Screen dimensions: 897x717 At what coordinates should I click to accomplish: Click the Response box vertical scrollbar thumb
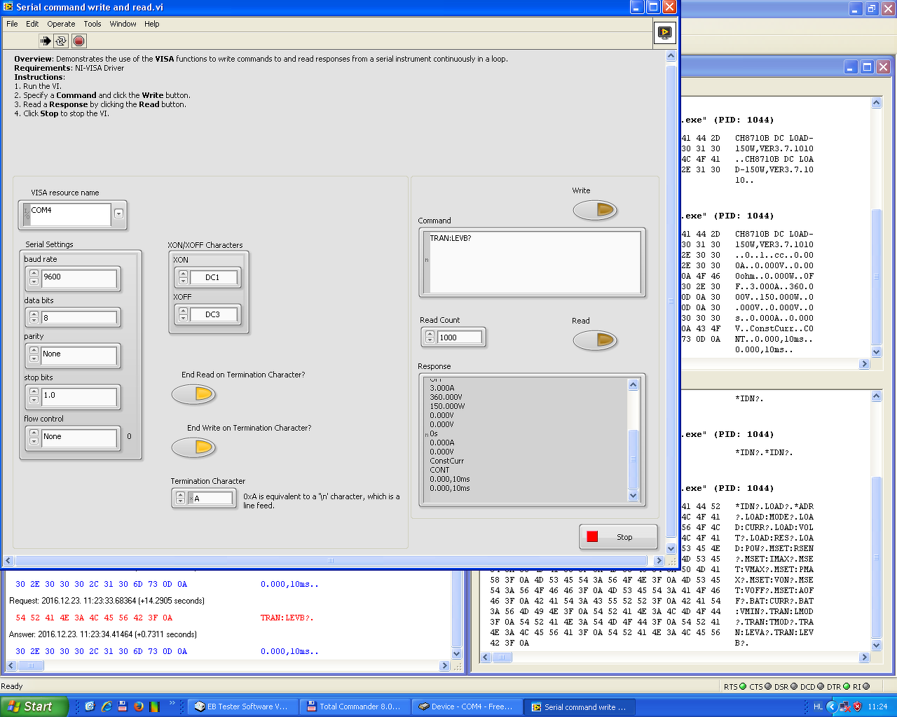pyautogui.click(x=634, y=459)
